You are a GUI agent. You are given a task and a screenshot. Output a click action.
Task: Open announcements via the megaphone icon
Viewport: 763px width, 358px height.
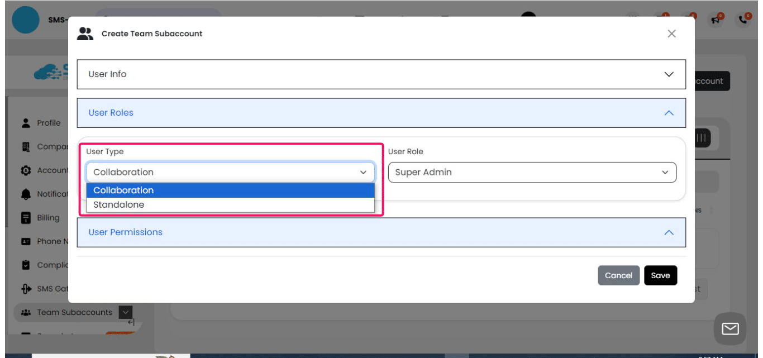click(x=716, y=18)
